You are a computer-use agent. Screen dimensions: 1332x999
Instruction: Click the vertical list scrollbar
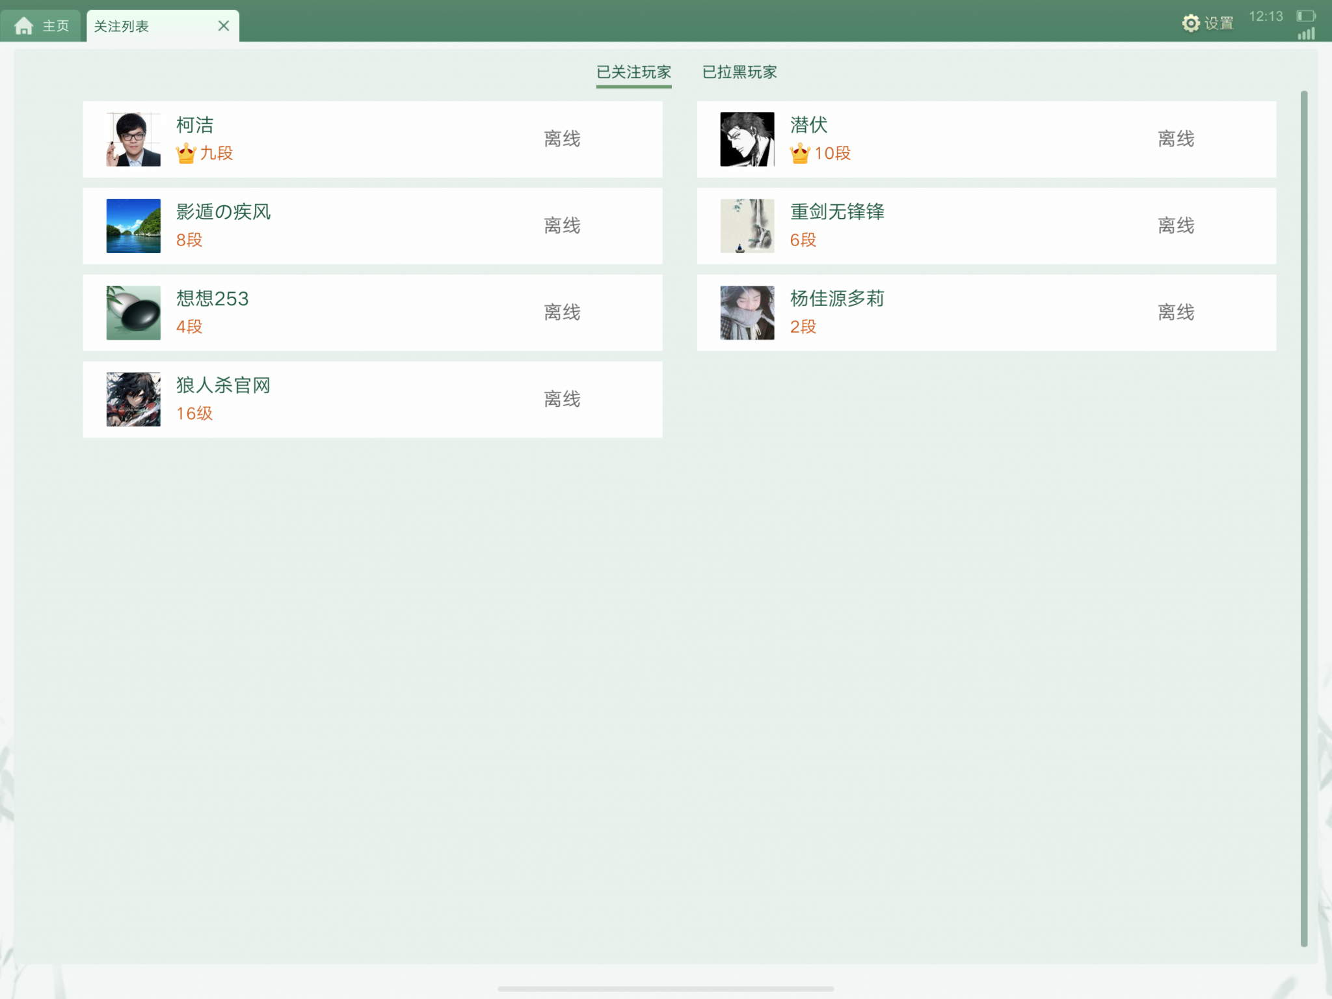[1303, 519]
